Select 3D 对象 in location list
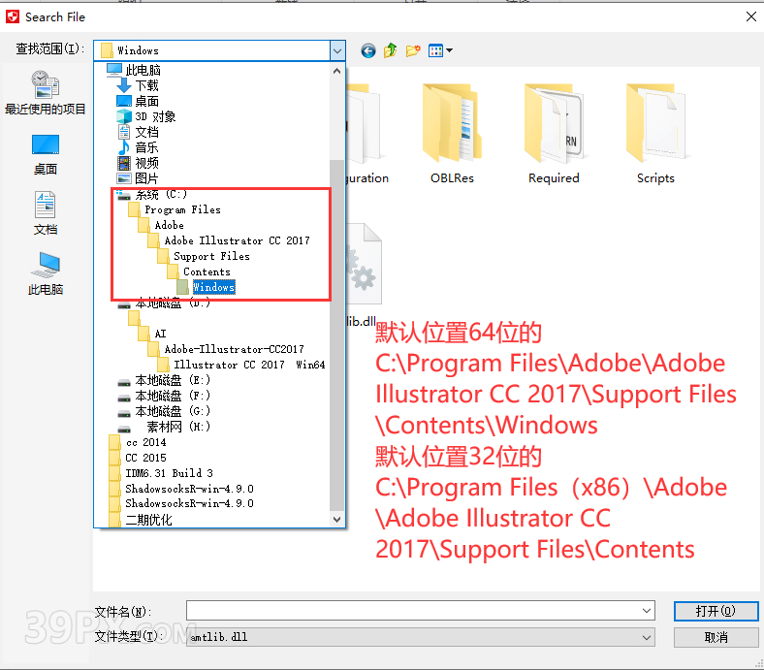 pos(145,116)
